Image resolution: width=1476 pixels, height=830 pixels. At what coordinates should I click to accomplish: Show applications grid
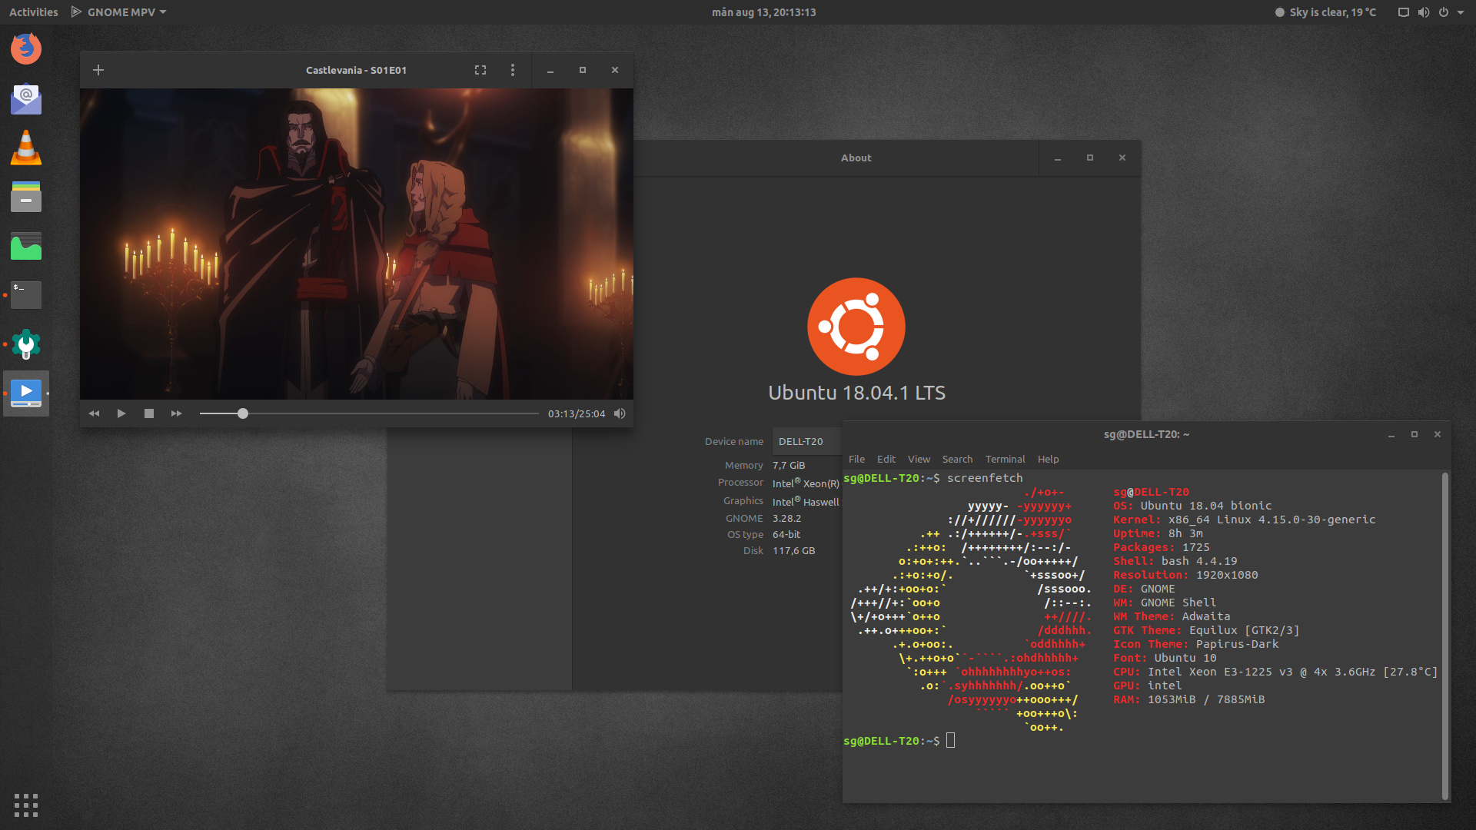pyautogui.click(x=26, y=805)
